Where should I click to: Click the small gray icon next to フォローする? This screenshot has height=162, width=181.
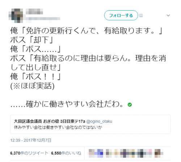pyautogui.click(x=141, y=16)
